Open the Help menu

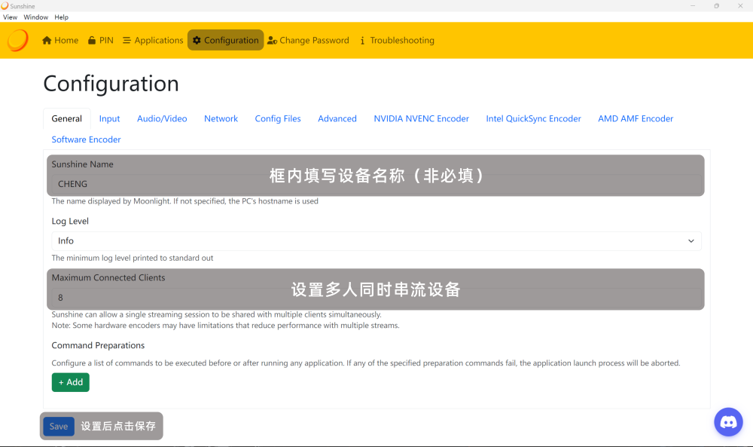[62, 17]
